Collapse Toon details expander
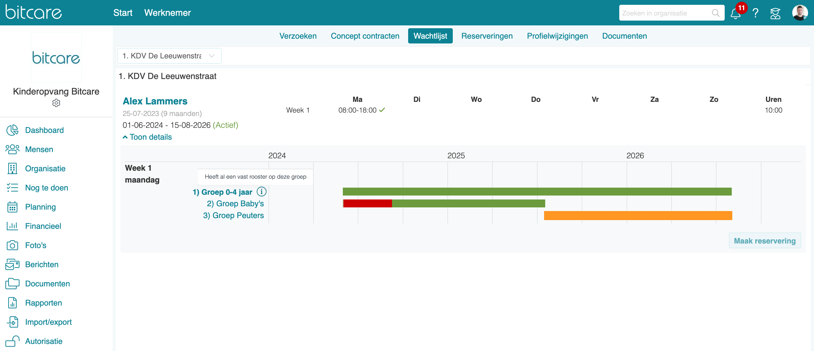The width and height of the screenshot is (814, 351). coord(147,137)
